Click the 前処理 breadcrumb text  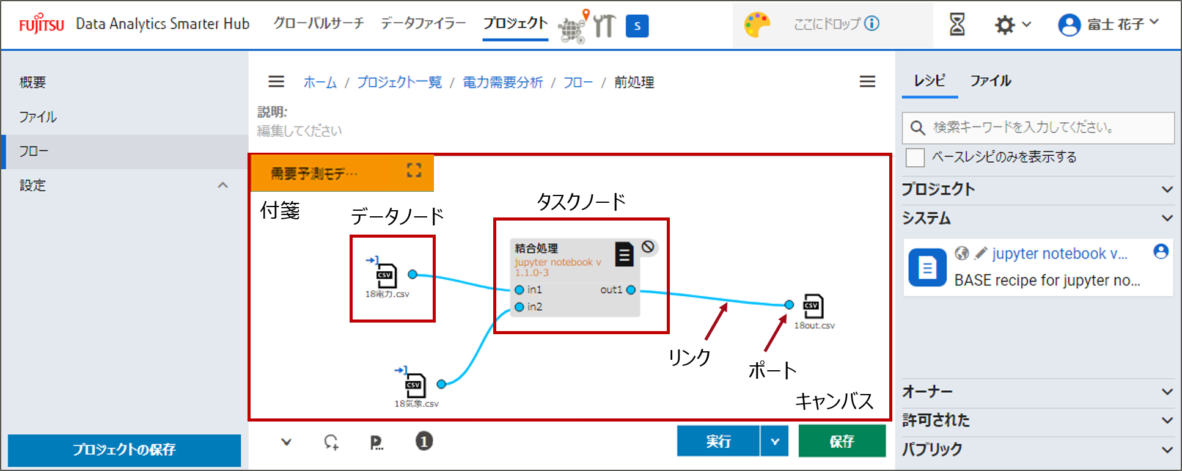[x=634, y=82]
